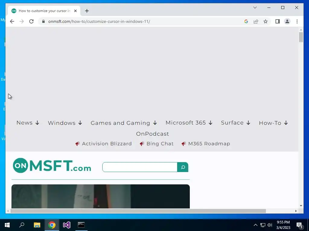This screenshot has width=309, height=231.
Task: Click the horizontal scrollbar thumb
Action: (138, 211)
